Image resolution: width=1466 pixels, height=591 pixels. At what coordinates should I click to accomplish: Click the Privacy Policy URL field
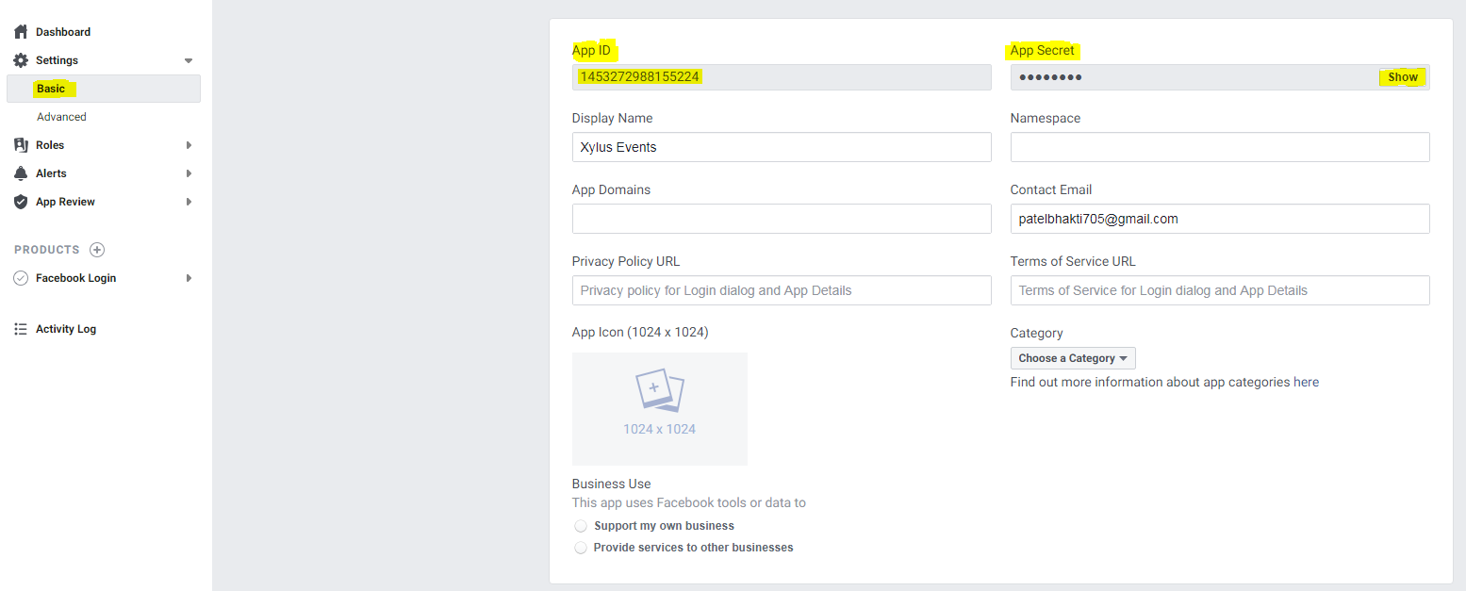click(781, 290)
